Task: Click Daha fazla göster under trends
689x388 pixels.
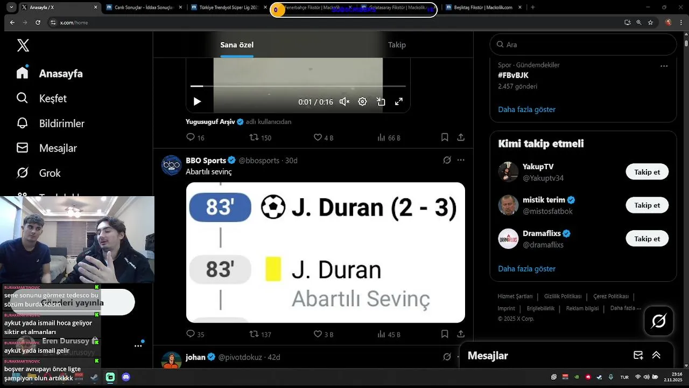Action: (526, 109)
